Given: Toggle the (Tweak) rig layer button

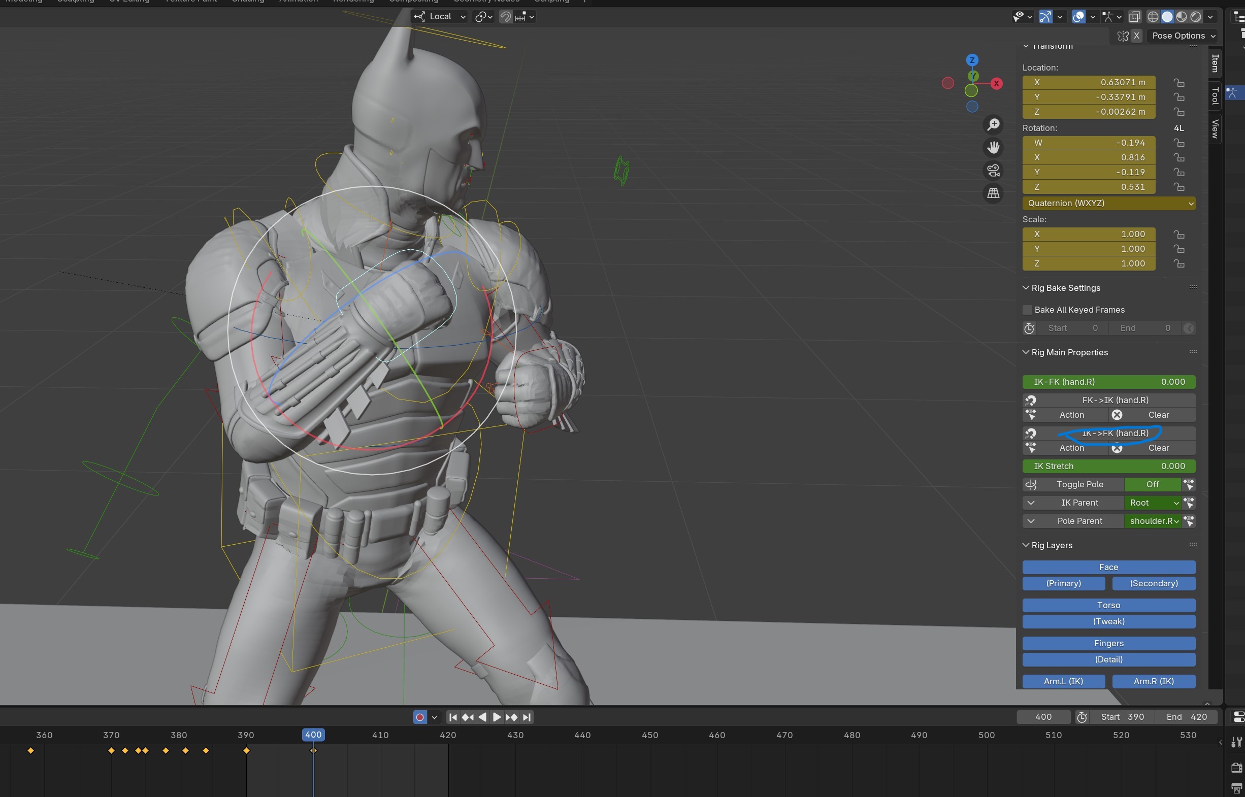Looking at the screenshot, I should 1108,621.
